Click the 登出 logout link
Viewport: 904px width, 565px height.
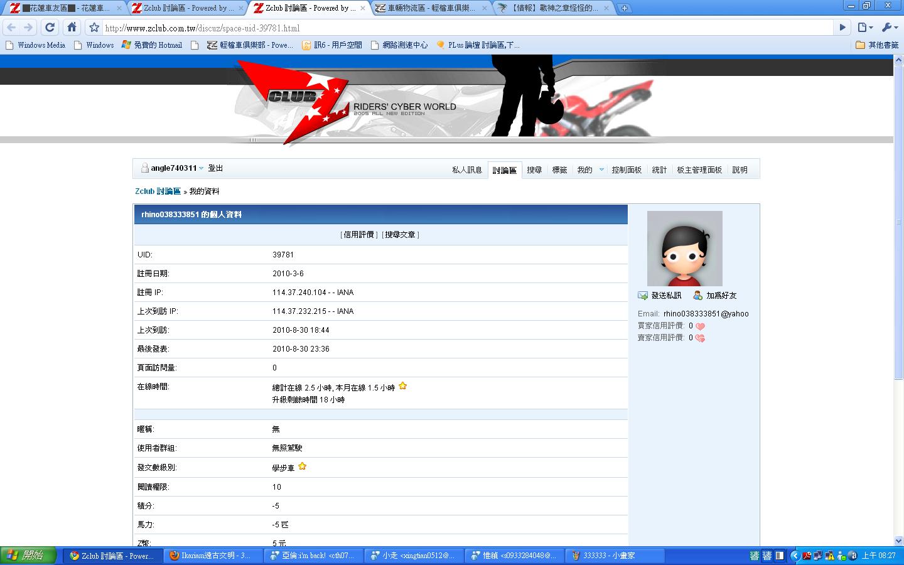point(215,168)
